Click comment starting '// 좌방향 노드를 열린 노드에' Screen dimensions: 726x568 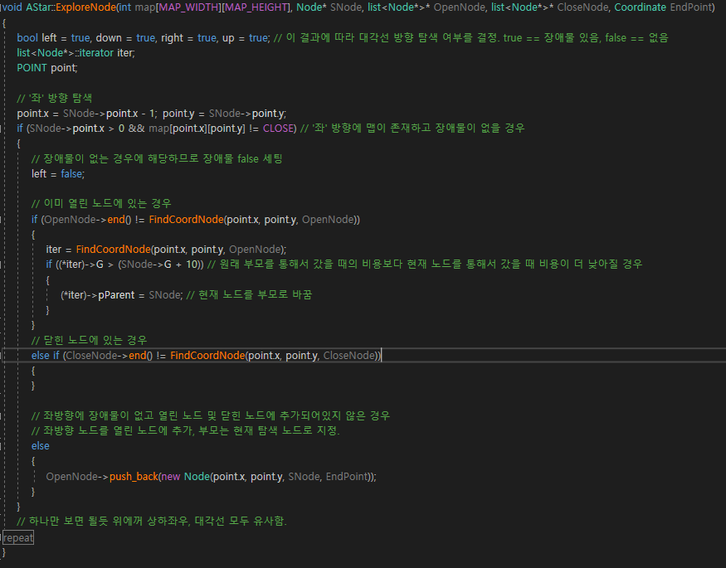point(186,430)
